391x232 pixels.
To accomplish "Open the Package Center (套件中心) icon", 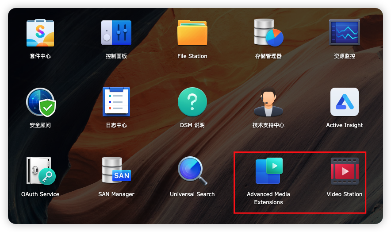I will [x=40, y=33].
